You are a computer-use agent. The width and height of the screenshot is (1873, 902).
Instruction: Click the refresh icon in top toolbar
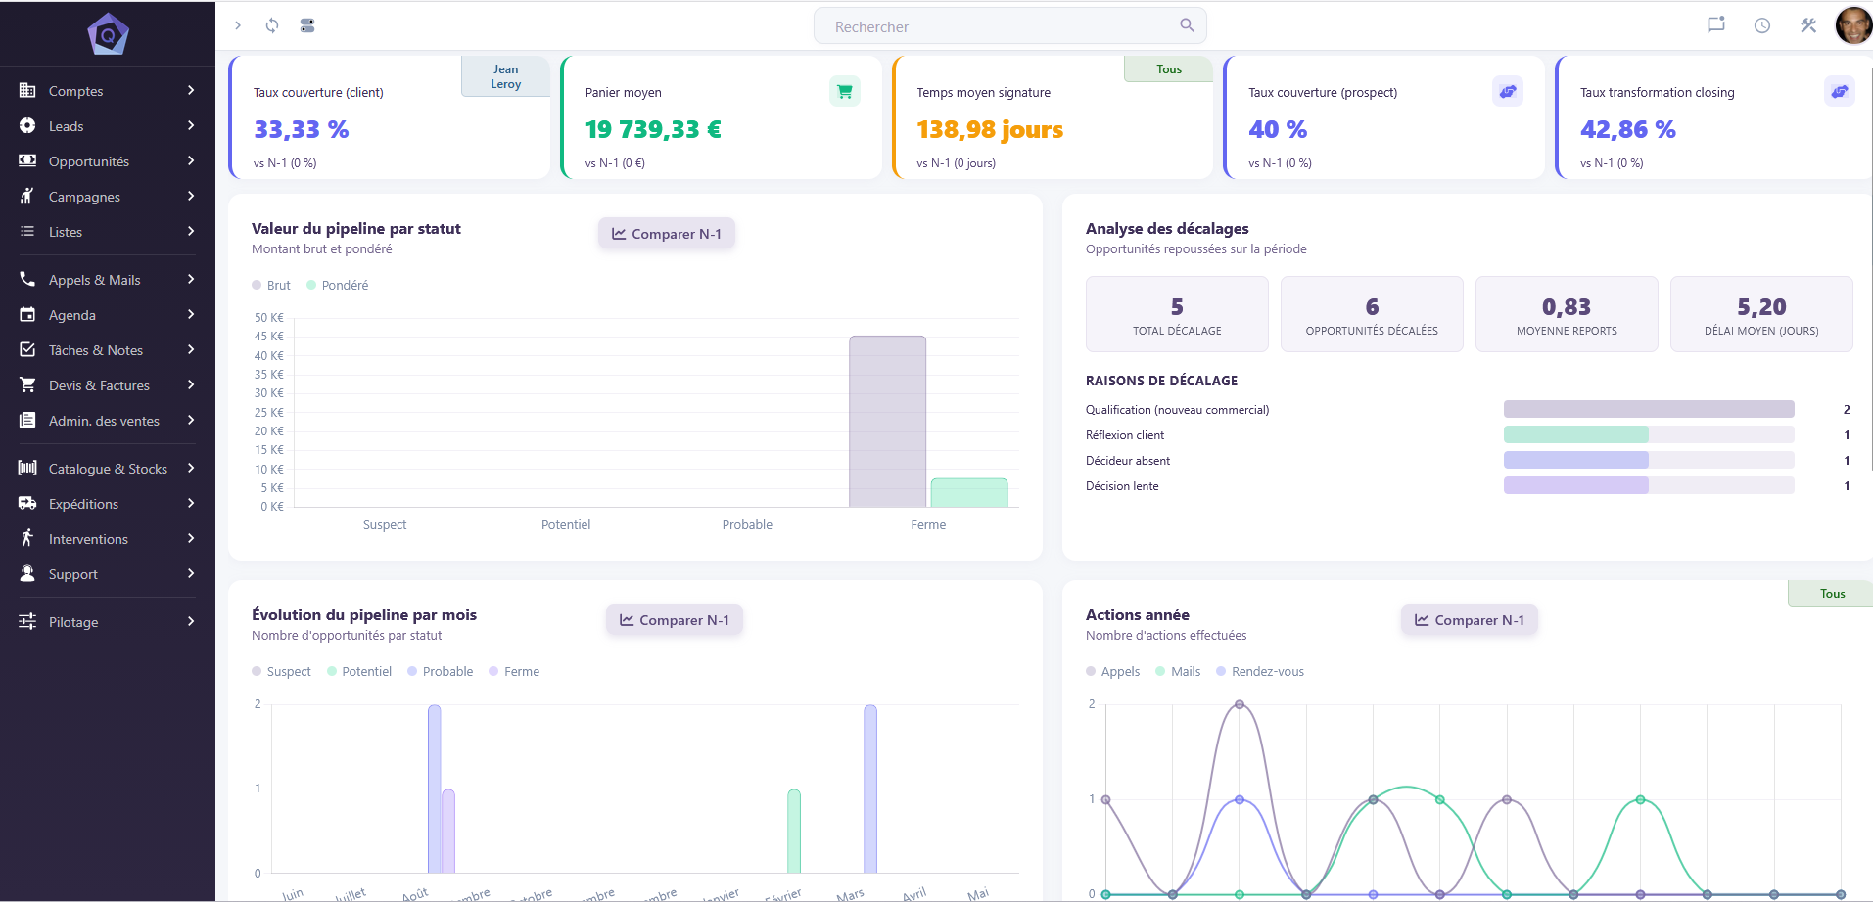272,25
